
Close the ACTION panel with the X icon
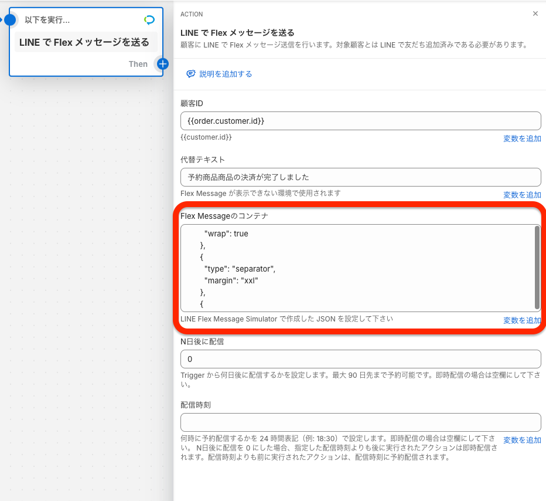[x=535, y=13]
